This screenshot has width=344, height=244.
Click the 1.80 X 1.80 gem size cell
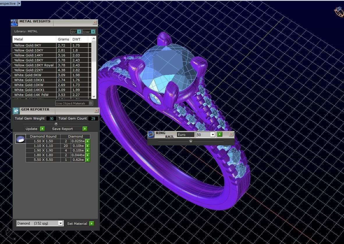(43, 155)
